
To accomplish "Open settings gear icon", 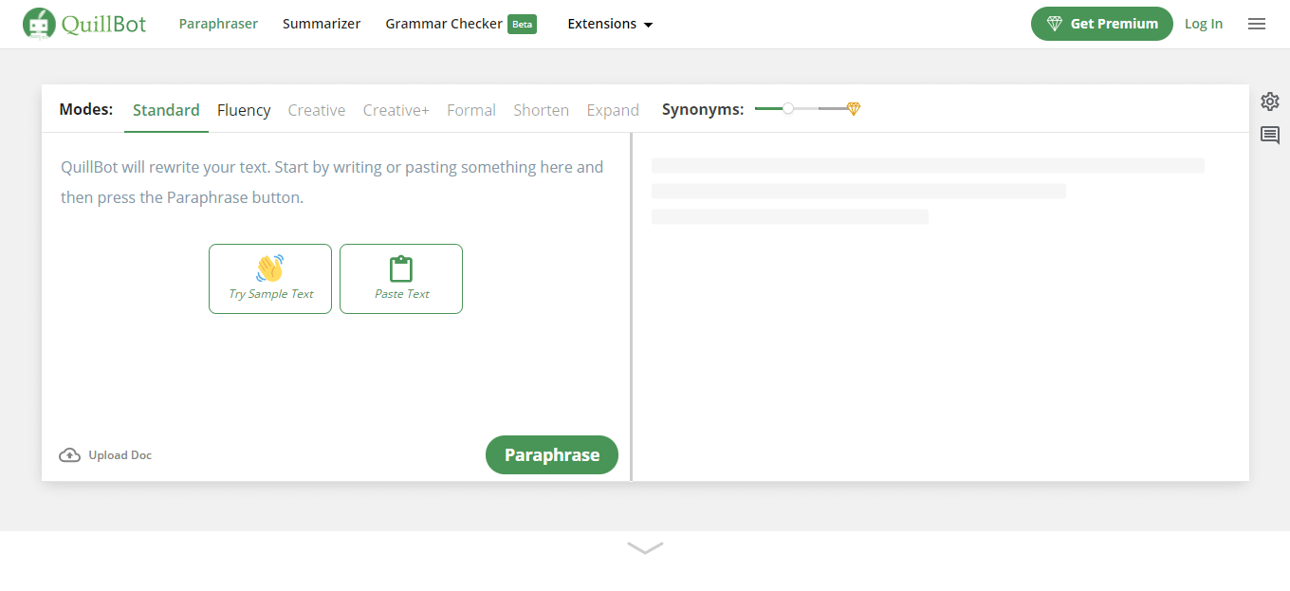I will [1270, 102].
